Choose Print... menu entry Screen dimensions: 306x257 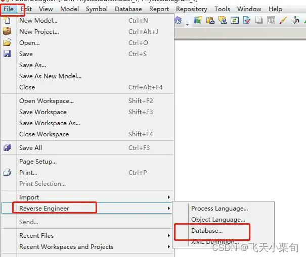[x=88, y=173]
